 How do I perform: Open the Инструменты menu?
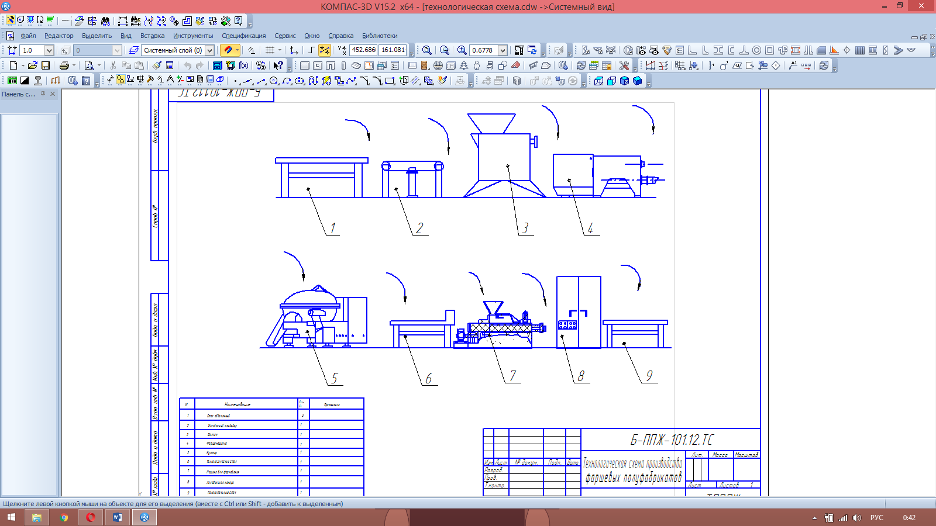(x=193, y=36)
